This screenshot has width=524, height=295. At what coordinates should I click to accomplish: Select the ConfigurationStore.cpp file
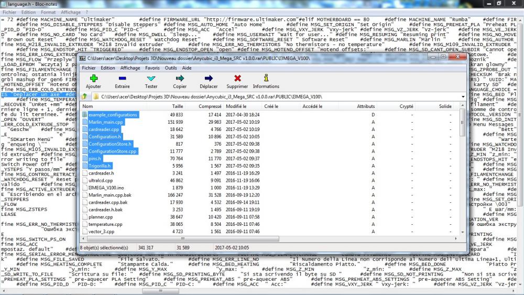tap(112, 151)
